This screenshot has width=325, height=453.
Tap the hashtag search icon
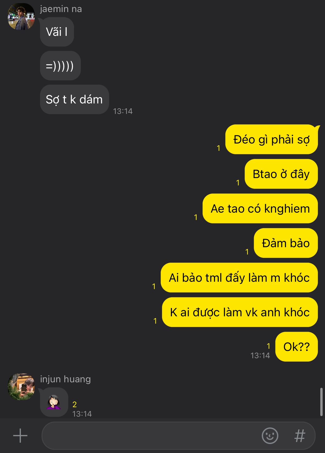[x=300, y=436]
